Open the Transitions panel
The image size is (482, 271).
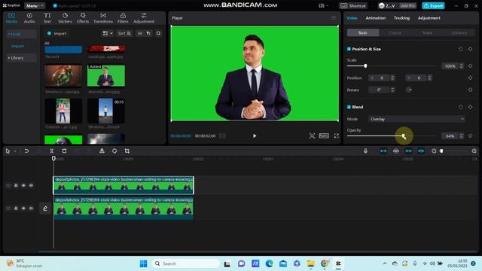pyautogui.click(x=103, y=18)
